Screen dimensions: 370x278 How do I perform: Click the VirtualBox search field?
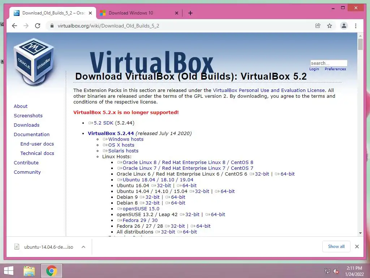(329, 63)
